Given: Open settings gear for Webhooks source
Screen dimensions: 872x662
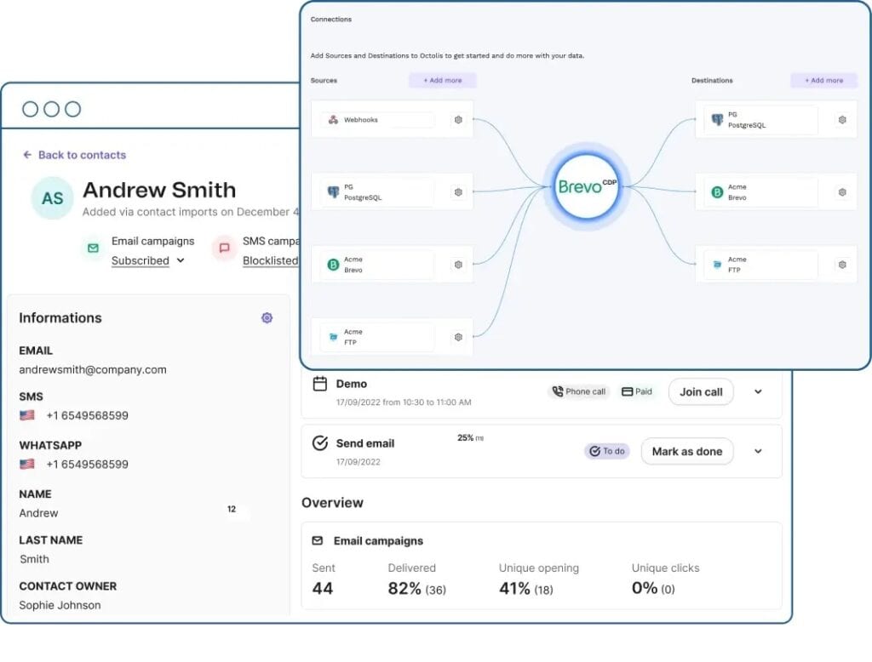Looking at the screenshot, I should pos(458,119).
